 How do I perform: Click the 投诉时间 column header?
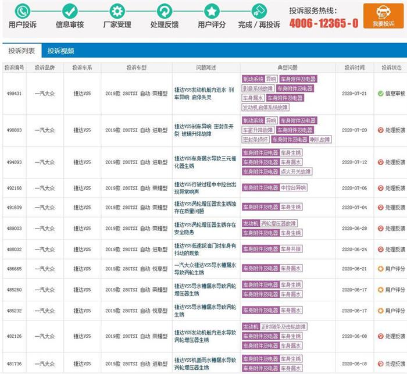pyautogui.click(x=355, y=68)
